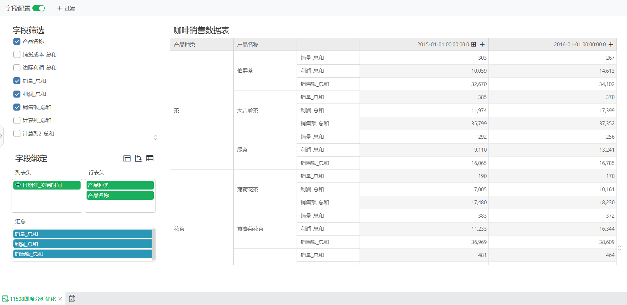Click the first table layout icon in 字段绑定
Viewport: 627px width, 305px height.
127,159
